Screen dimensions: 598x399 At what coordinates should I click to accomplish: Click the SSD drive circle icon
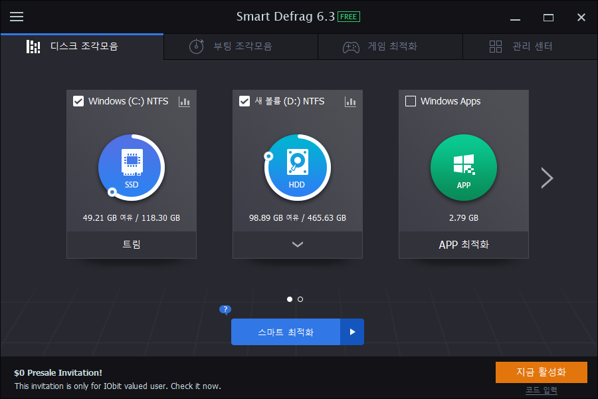[132, 168]
